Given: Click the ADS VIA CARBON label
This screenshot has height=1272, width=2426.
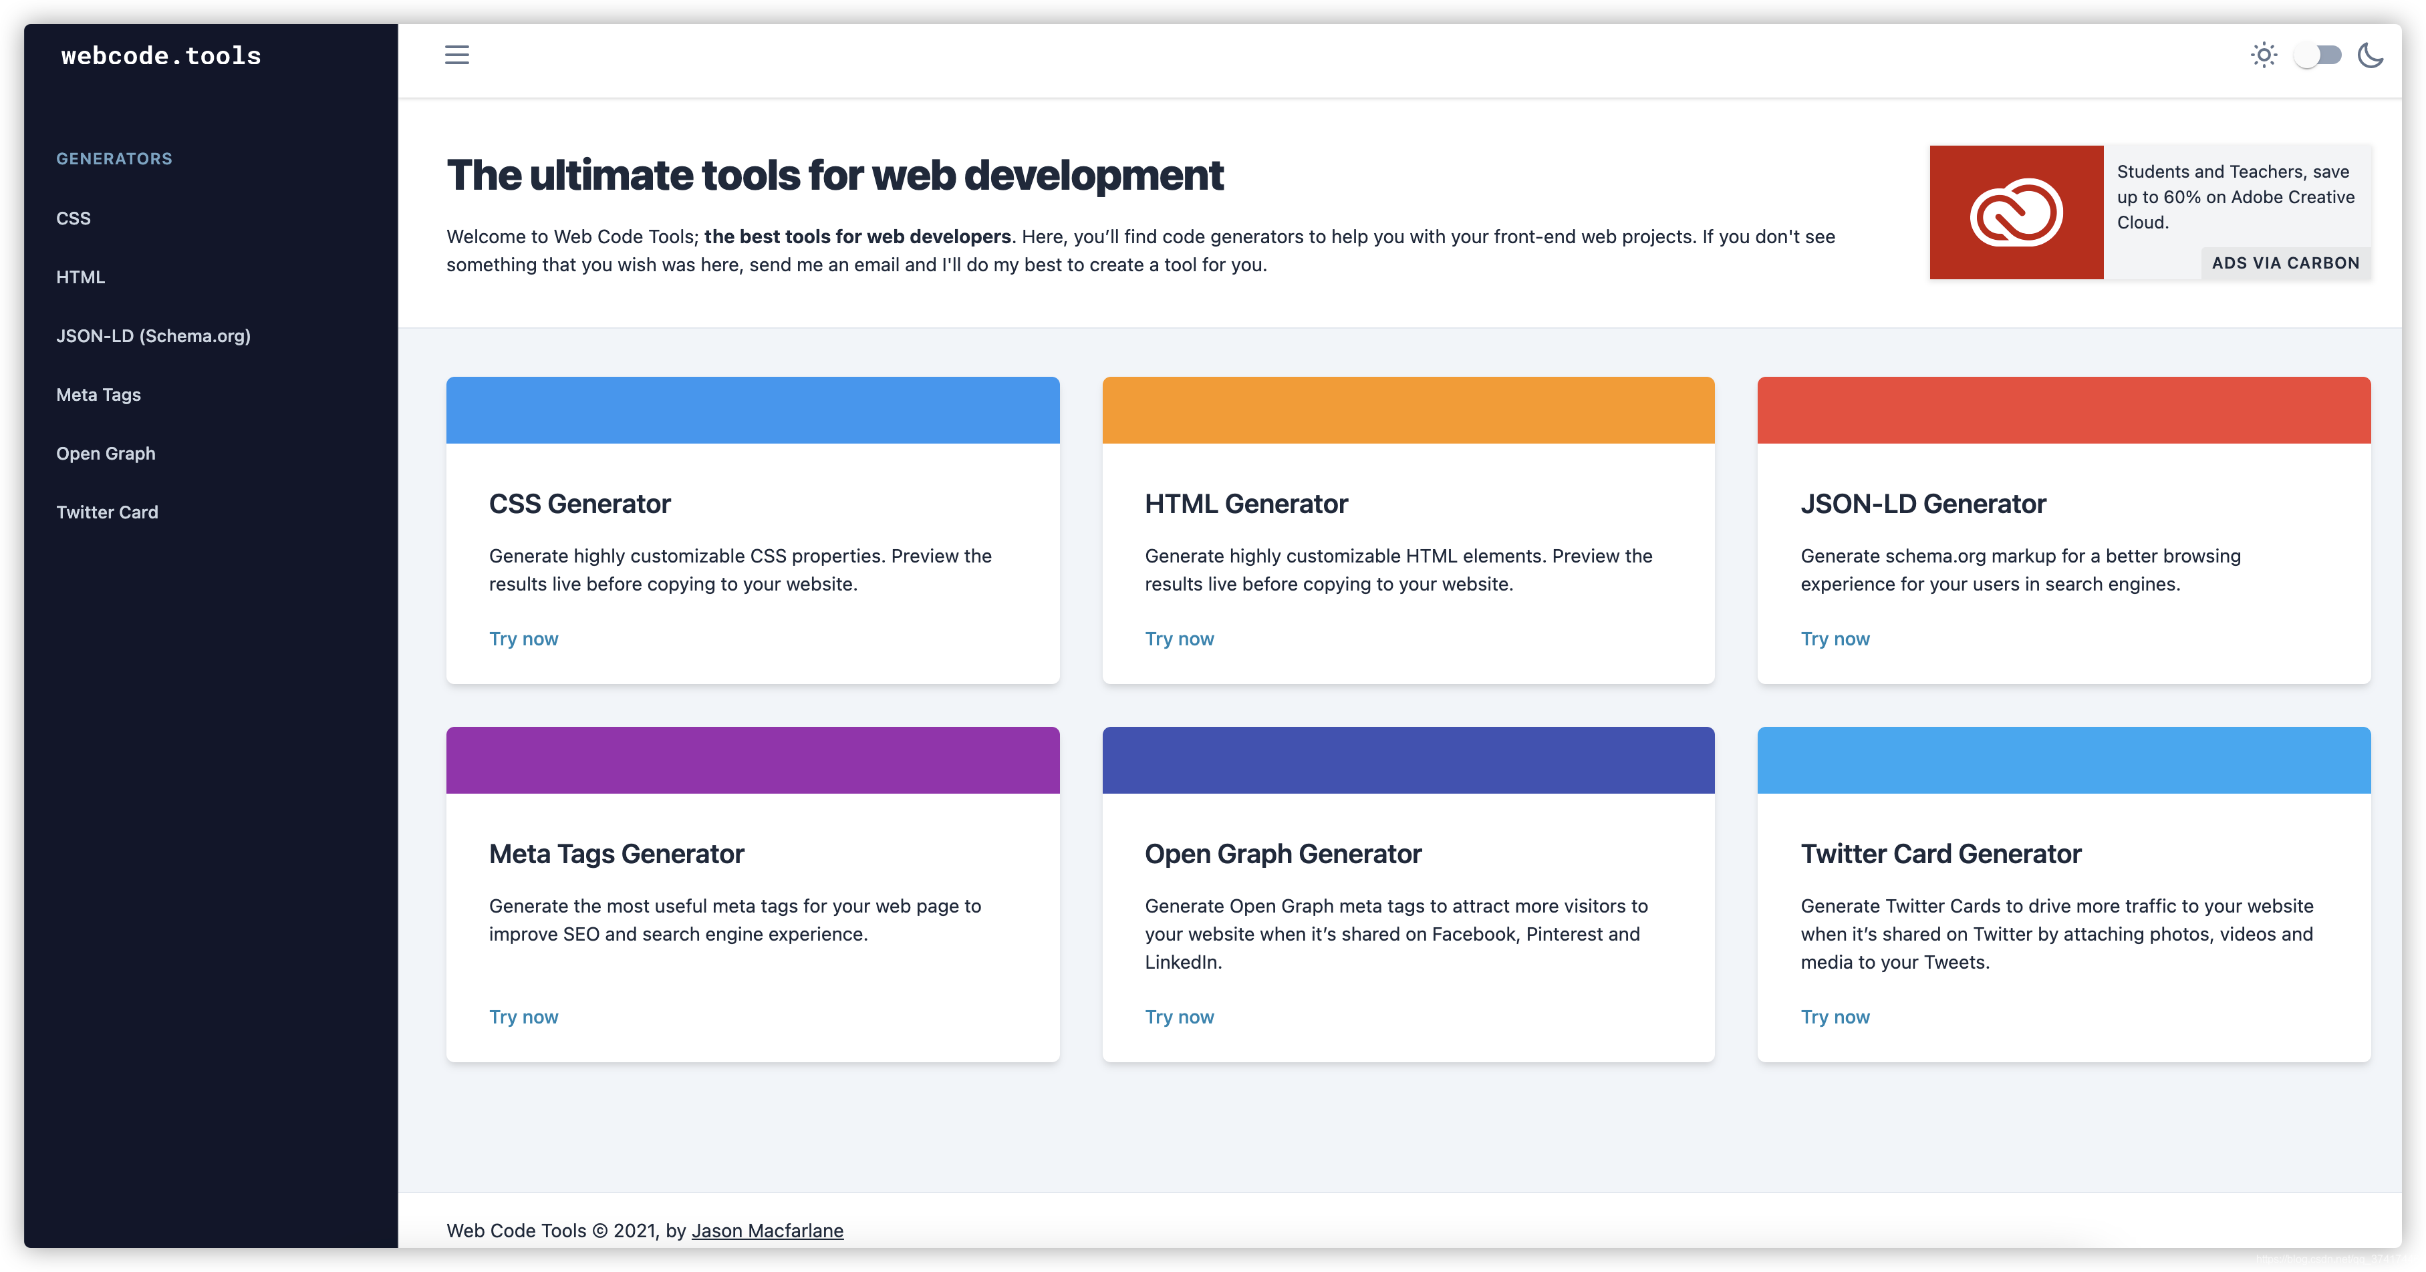Looking at the screenshot, I should click(x=2285, y=264).
